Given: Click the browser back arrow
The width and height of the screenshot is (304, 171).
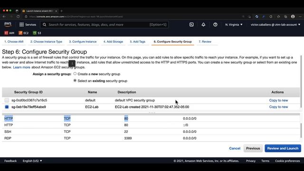Looking at the screenshot, I should 4,17.
